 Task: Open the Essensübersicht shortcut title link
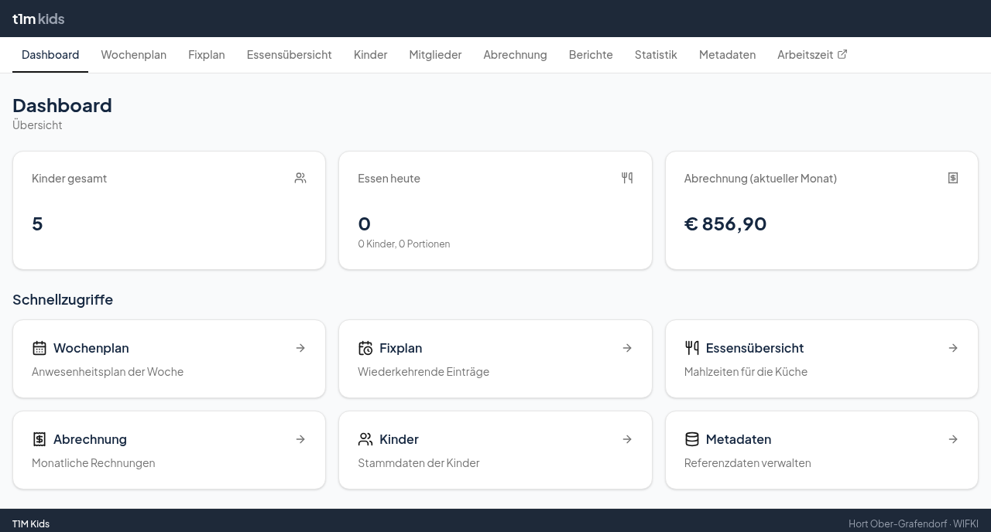pyautogui.click(x=755, y=348)
